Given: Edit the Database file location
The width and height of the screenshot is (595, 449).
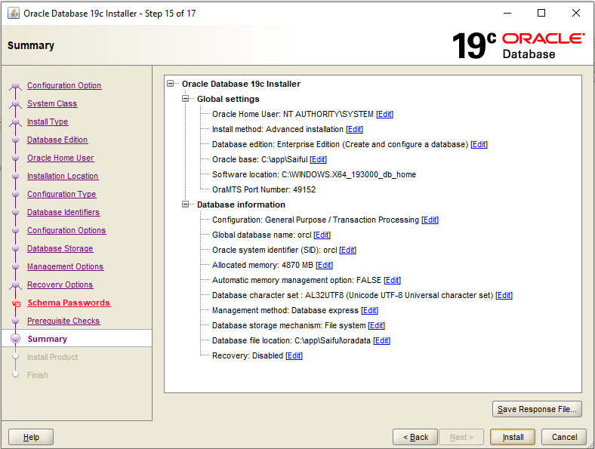Looking at the screenshot, I should click(x=381, y=340).
